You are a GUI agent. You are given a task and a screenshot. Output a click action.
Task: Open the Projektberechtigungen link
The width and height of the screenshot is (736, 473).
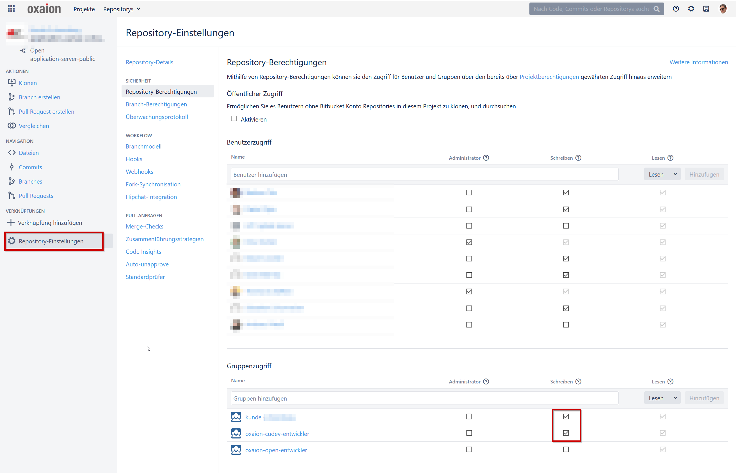click(549, 77)
